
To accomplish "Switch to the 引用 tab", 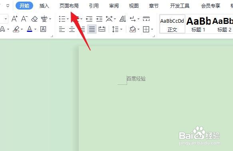I will pos(94,6).
